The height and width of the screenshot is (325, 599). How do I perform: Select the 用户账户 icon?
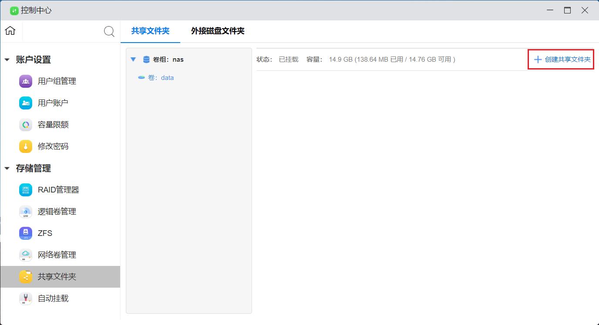(26, 103)
